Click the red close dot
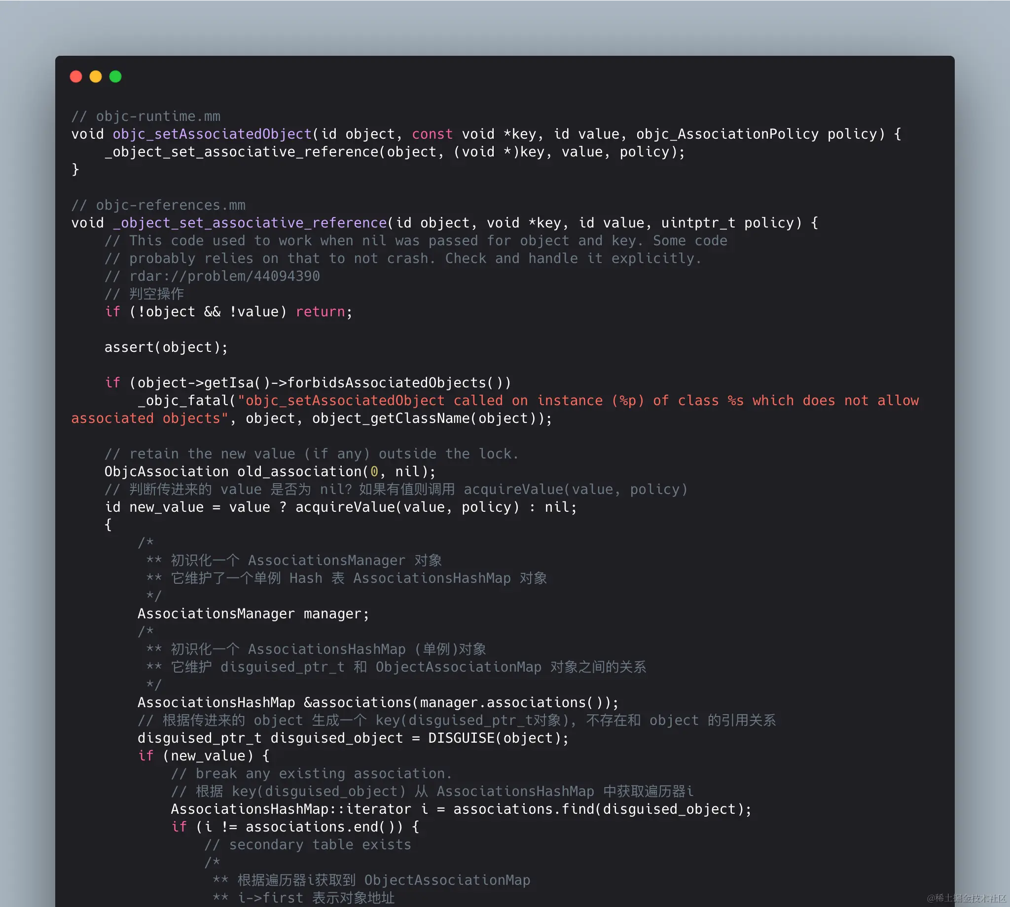The width and height of the screenshot is (1010, 907). point(75,76)
